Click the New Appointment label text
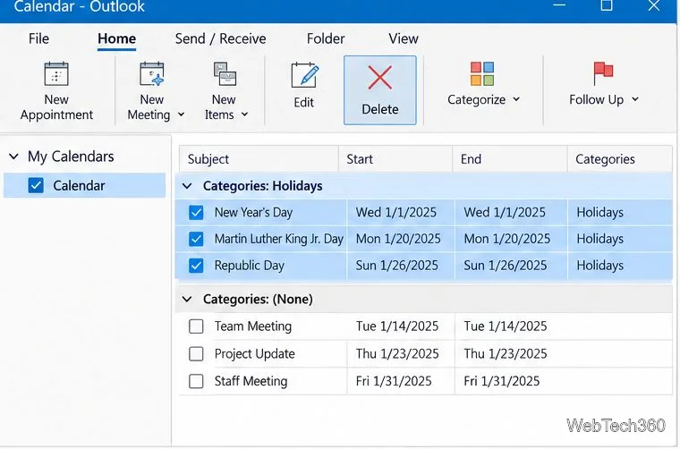Screen dimensions: 680x449 [56, 107]
